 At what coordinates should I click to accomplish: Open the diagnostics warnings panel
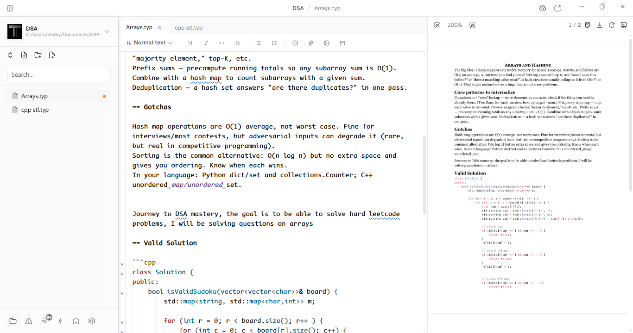pos(29,321)
